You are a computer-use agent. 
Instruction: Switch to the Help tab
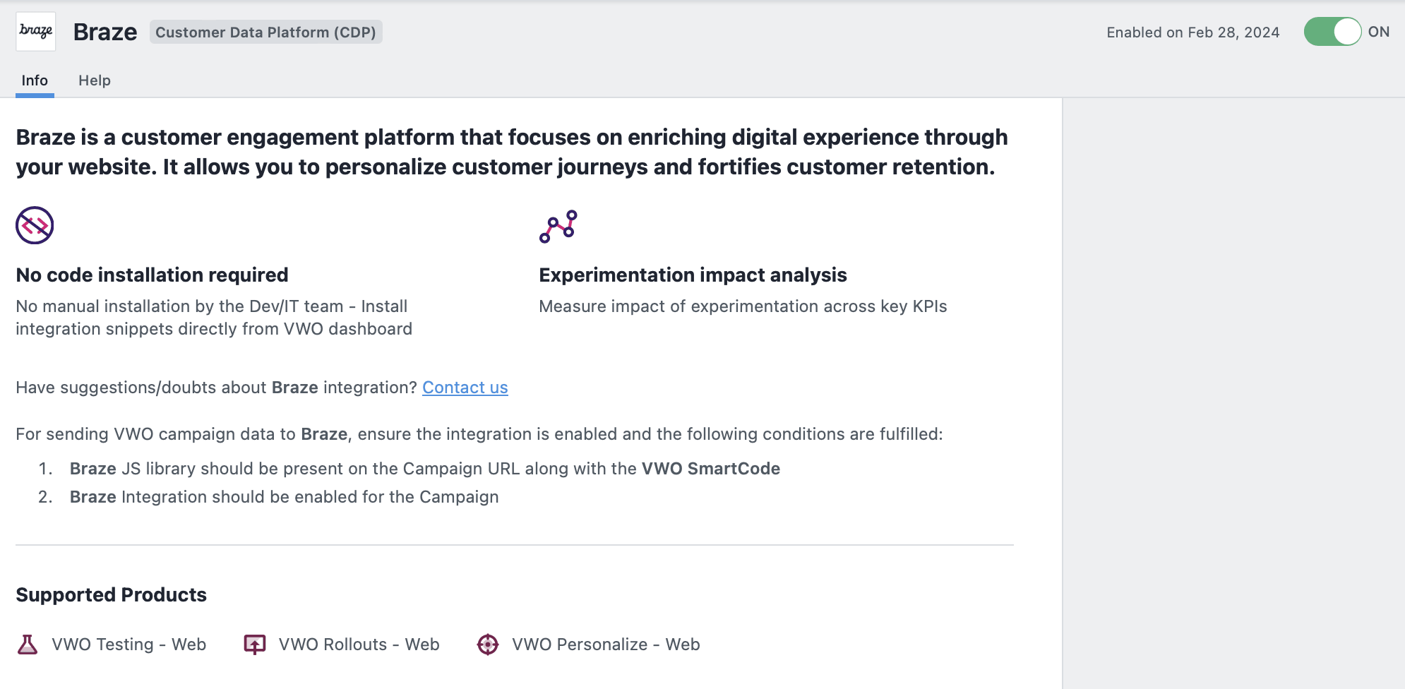coord(95,80)
